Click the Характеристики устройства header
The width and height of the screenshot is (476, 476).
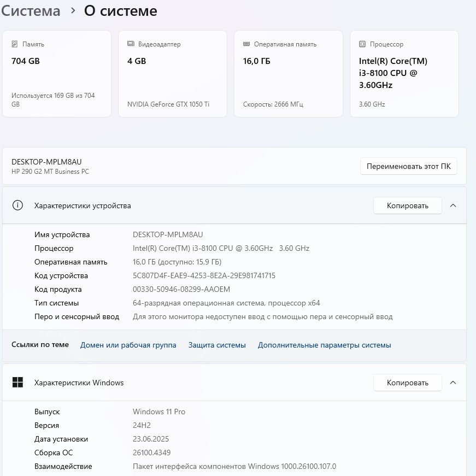point(234,205)
